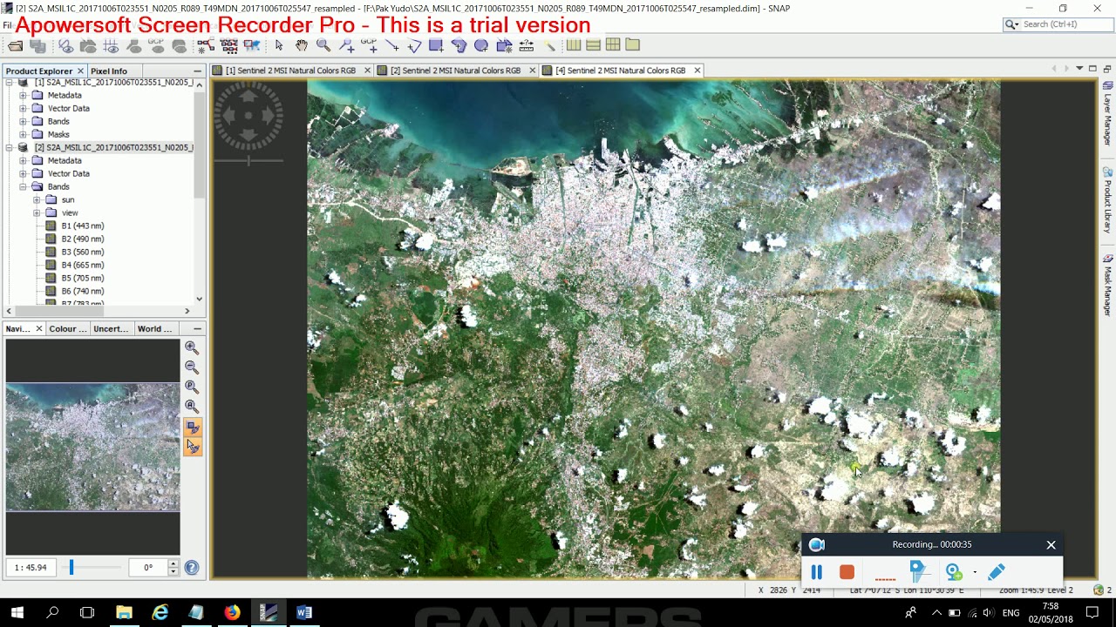Collapse product [1] tree node
This screenshot has height=627, width=1116.
(x=9, y=82)
